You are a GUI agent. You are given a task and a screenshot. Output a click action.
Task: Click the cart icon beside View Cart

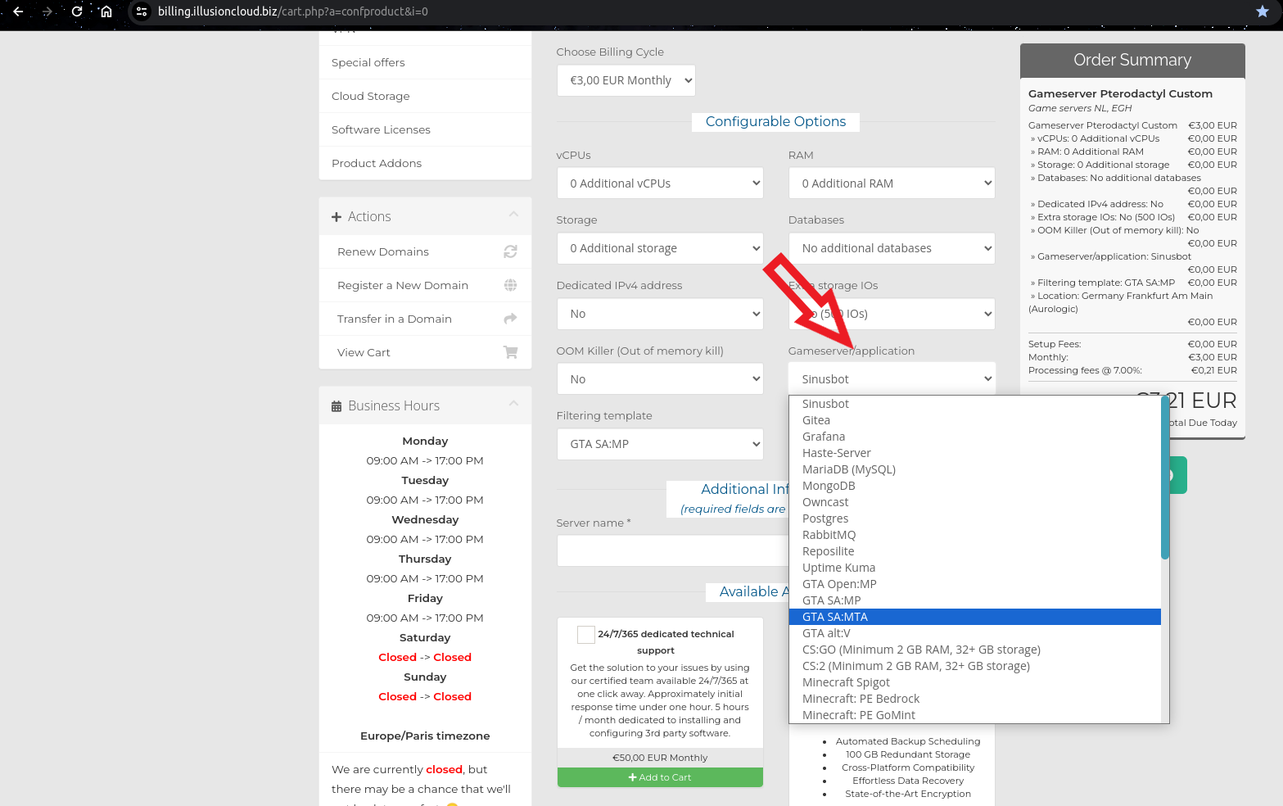pyautogui.click(x=510, y=352)
